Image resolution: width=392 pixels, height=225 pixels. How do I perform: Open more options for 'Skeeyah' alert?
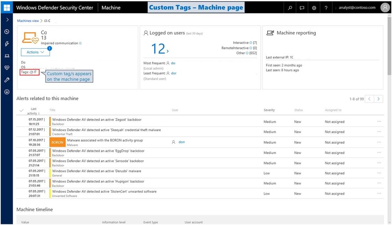(379, 132)
